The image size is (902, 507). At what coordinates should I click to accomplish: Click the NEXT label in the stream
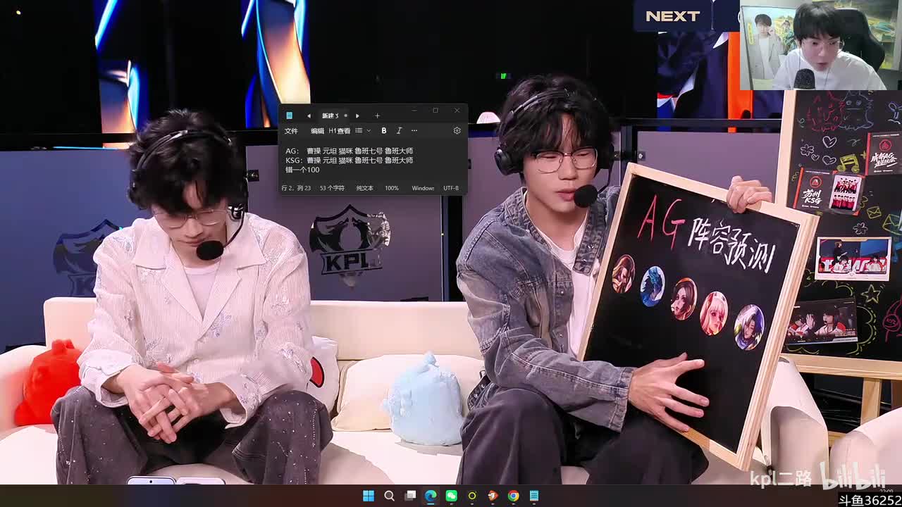(x=672, y=16)
